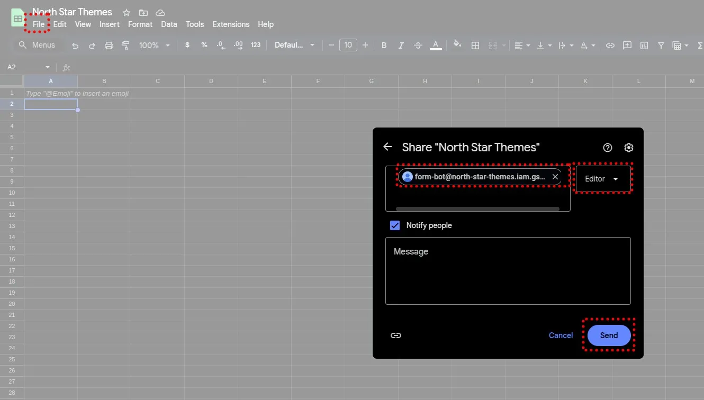This screenshot has width=704, height=400.
Task: Open the Tools menu
Action: pos(195,24)
